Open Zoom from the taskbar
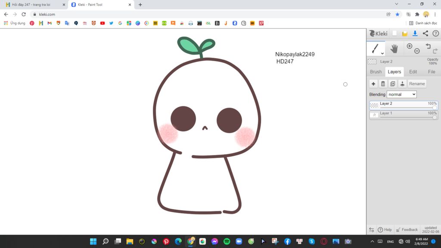The height and width of the screenshot is (248, 441). point(239,242)
